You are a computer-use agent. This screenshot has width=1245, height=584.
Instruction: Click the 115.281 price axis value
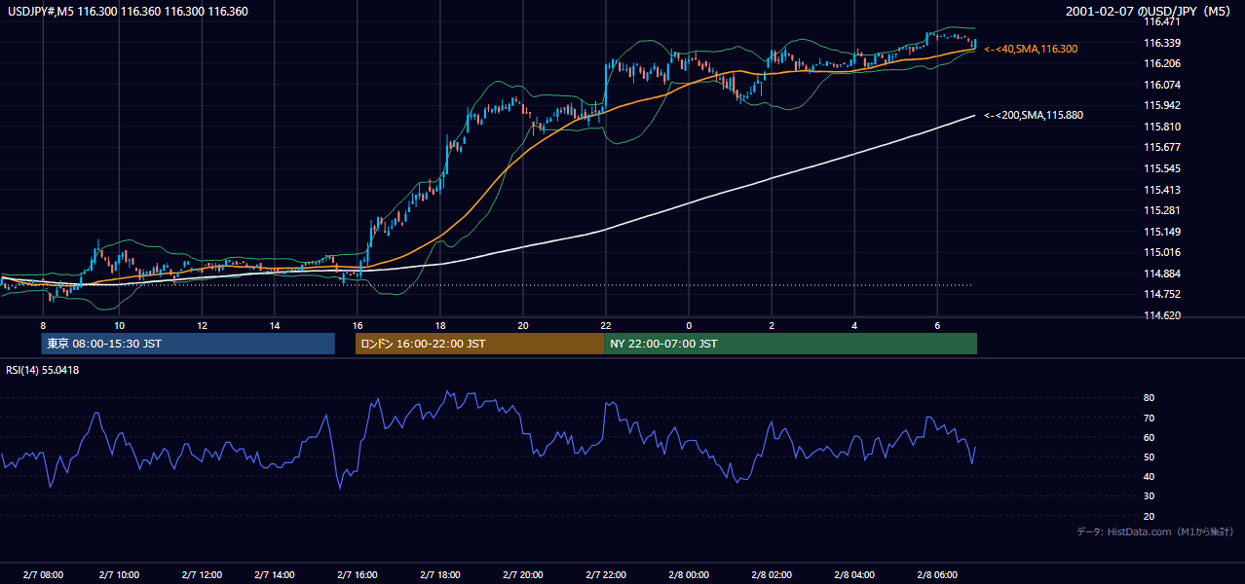click(1161, 210)
